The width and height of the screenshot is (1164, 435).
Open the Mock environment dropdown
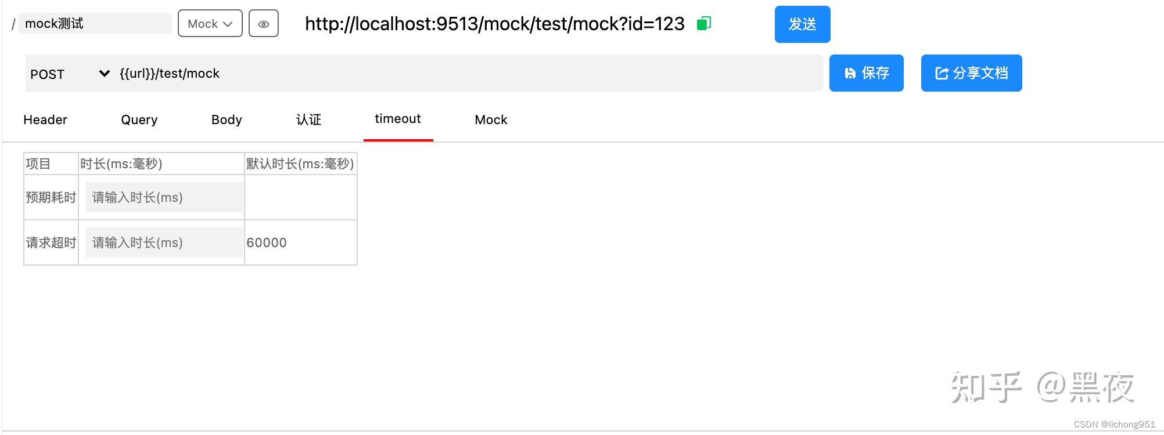pos(210,24)
